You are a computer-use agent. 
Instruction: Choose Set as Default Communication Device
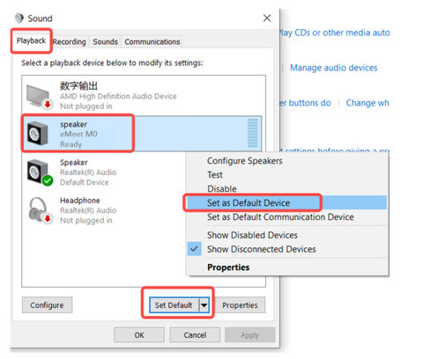280,217
